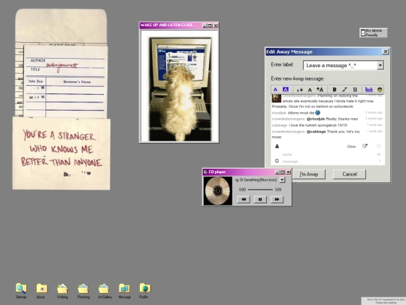Click the Not Mobile Friendly badge
The height and width of the screenshot is (305, 406).
tap(374, 32)
